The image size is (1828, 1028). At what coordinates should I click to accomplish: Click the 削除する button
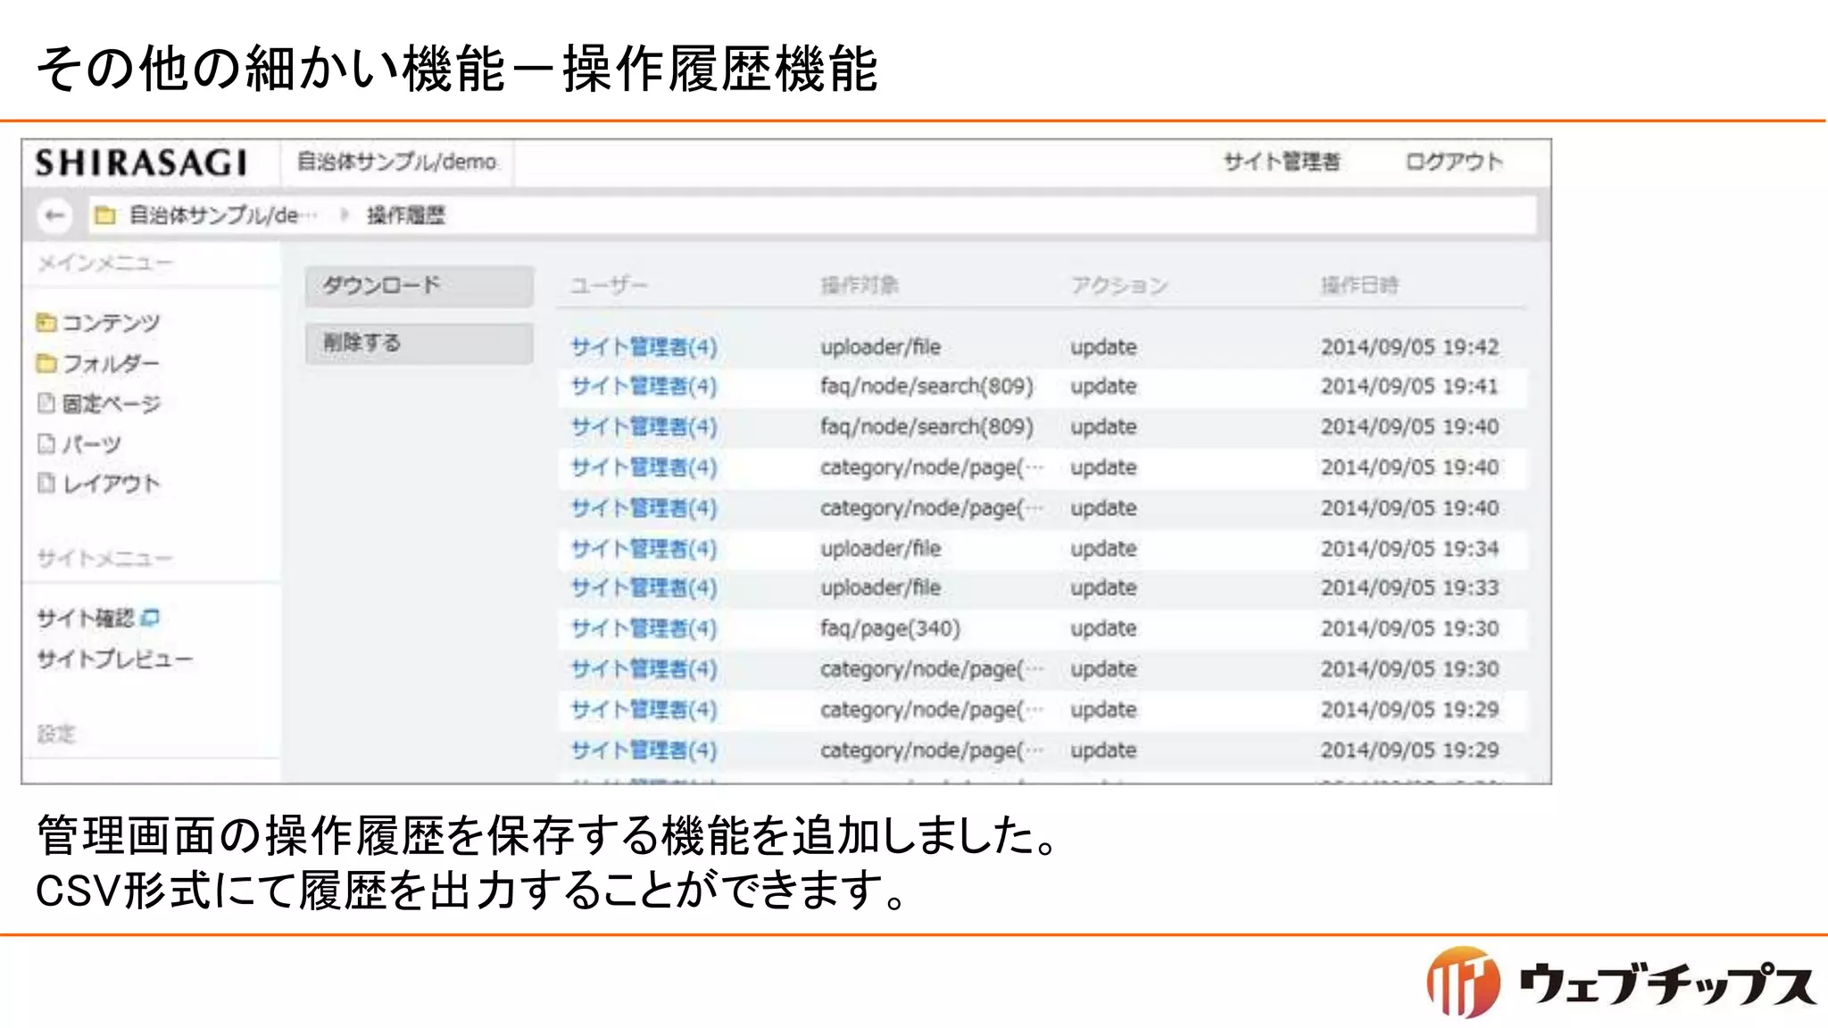coord(420,343)
